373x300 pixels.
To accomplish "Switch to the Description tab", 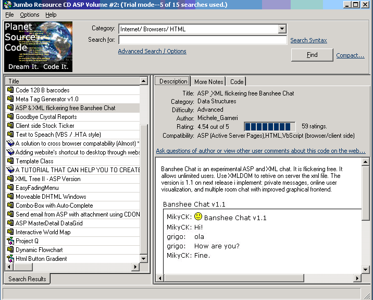I will coord(173,81).
